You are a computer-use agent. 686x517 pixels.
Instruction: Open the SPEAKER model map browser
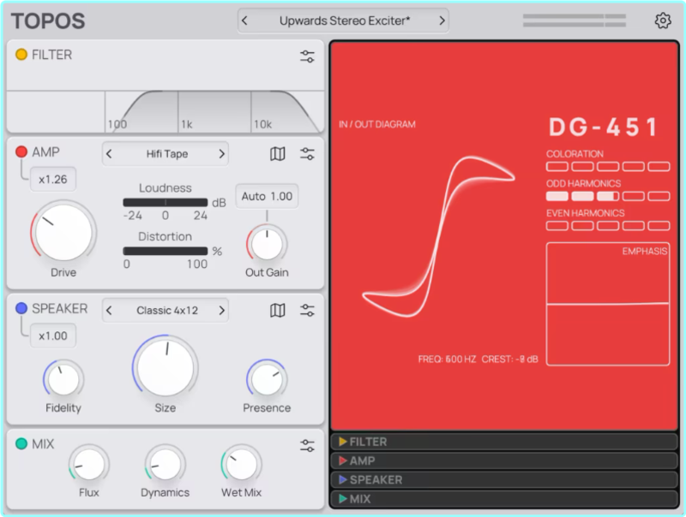point(278,311)
